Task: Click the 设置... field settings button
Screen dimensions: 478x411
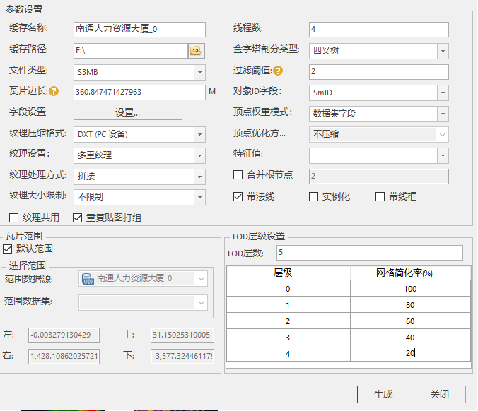Action: 128,112
